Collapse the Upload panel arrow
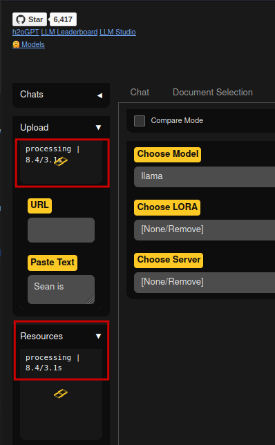Image resolution: width=275 pixels, height=445 pixels. pos(99,127)
